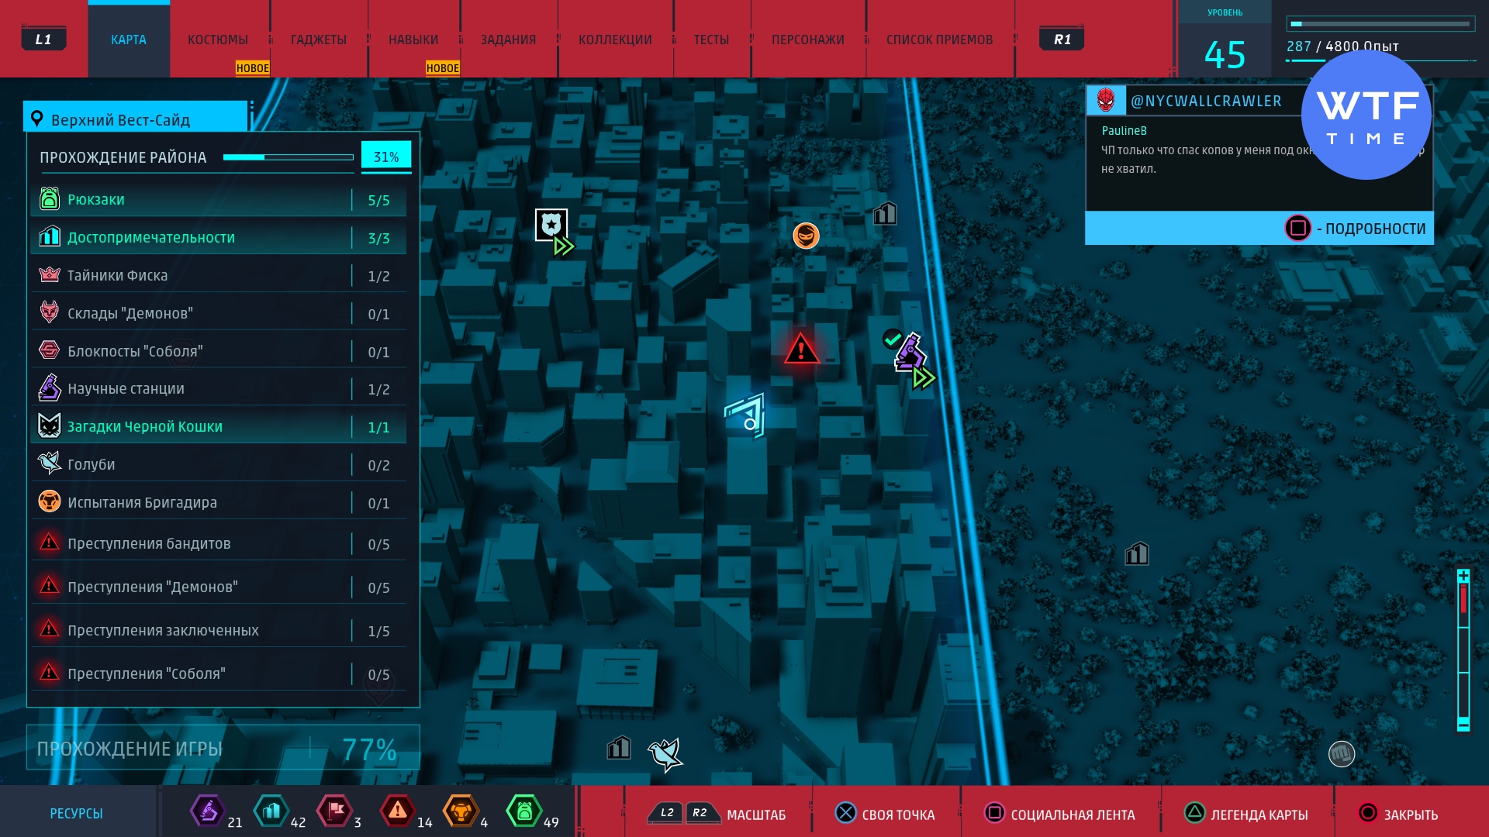Screen dimensions: 1489x837
Task: Click the orange Taskmaster challenge marker
Action: (806, 235)
